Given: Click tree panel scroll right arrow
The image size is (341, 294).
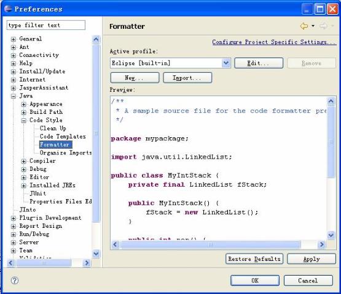Looking at the screenshot, I should click(87, 263).
